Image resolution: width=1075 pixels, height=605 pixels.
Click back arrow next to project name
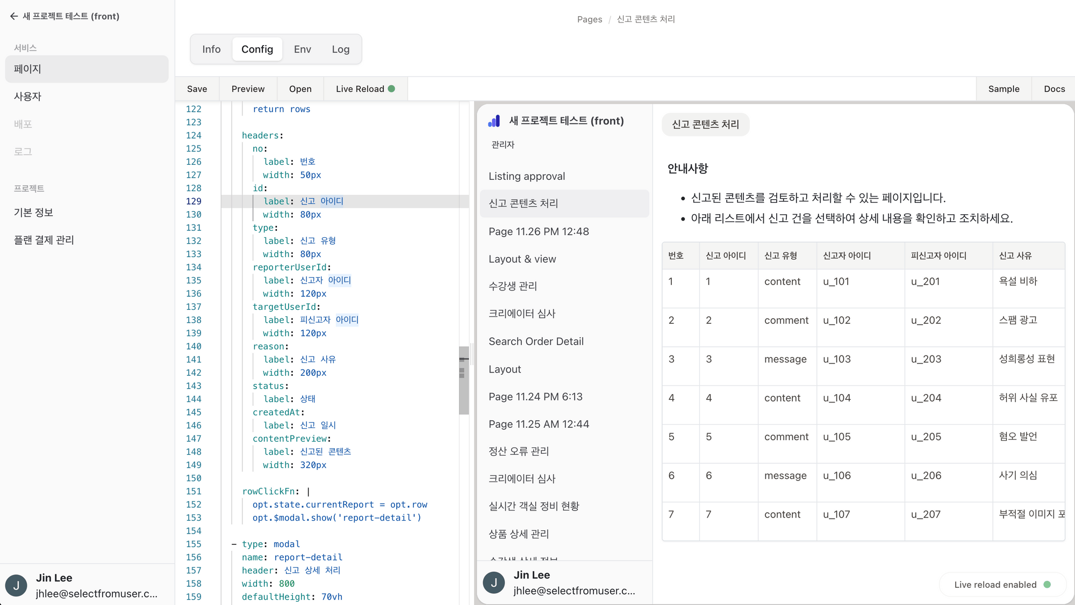(x=14, y=16)
